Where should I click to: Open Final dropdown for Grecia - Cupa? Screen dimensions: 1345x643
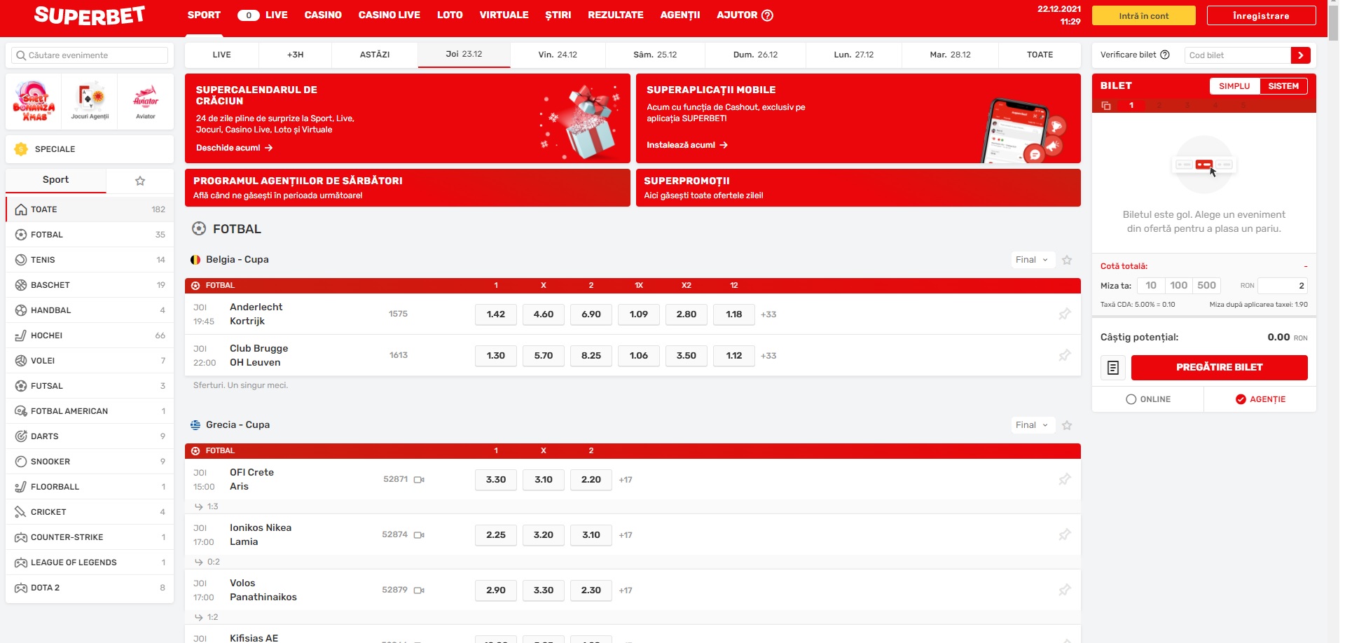[1033, 425]
